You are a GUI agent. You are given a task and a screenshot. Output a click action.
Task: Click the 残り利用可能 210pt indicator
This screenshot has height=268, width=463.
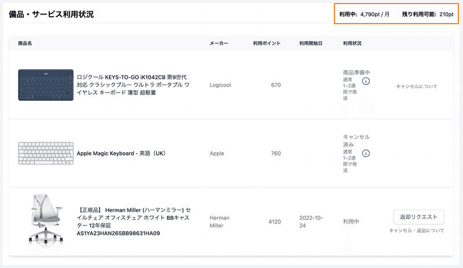coord(428,14)
